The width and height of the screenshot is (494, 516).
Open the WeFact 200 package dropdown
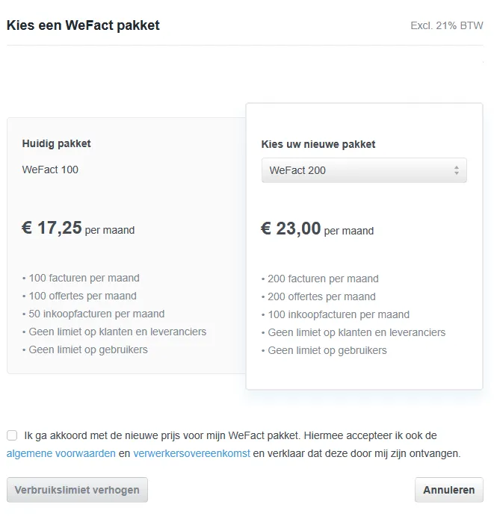tap(363, 170)
